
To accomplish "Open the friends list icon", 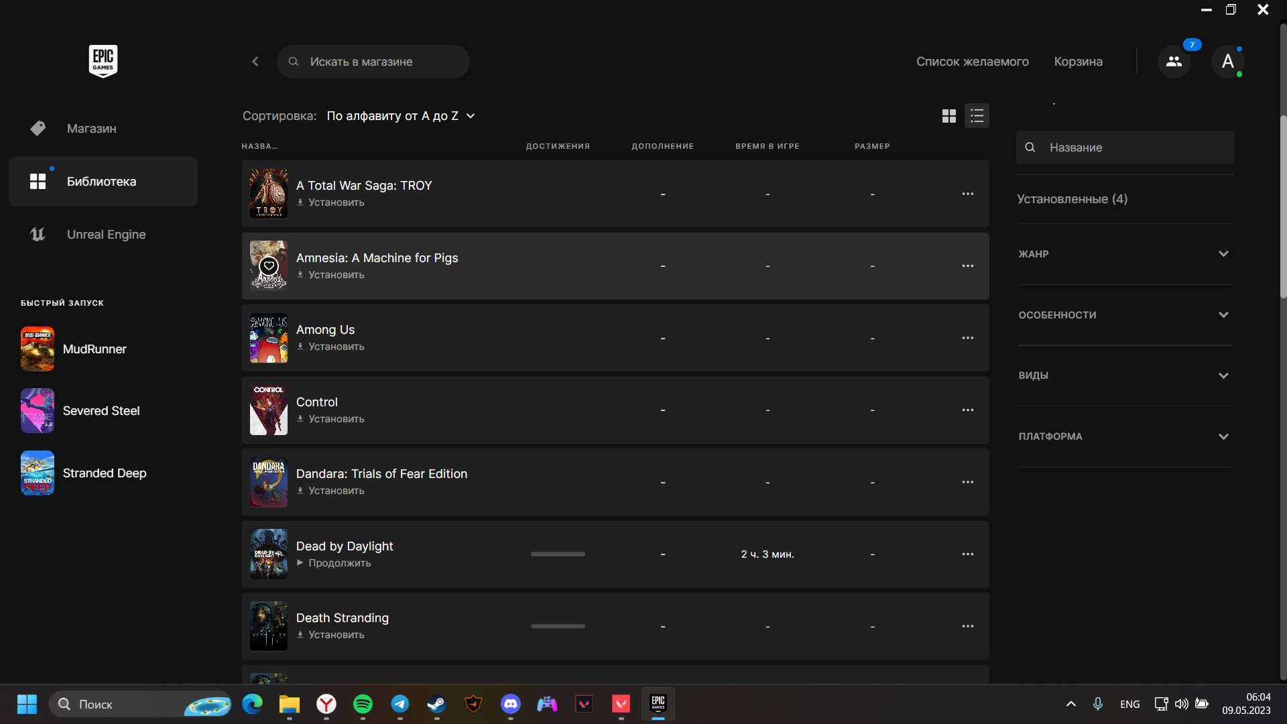I will coord(1174,62).
